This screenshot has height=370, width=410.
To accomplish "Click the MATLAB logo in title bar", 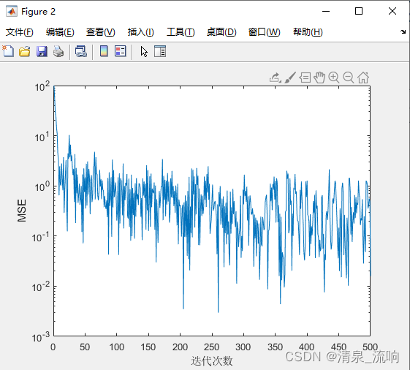I will [12, 11].
